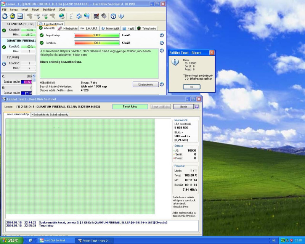Click the globe with monitor toolbar icon

coord(87,16)
